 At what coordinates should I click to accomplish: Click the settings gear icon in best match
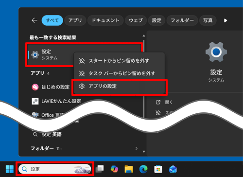pos(35,55)
